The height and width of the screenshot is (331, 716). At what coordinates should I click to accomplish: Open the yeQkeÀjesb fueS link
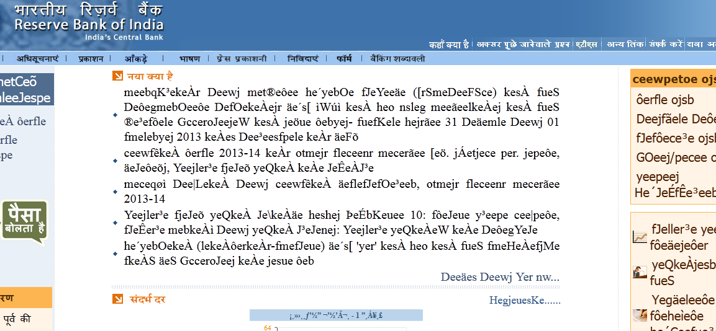click(682, 273)
